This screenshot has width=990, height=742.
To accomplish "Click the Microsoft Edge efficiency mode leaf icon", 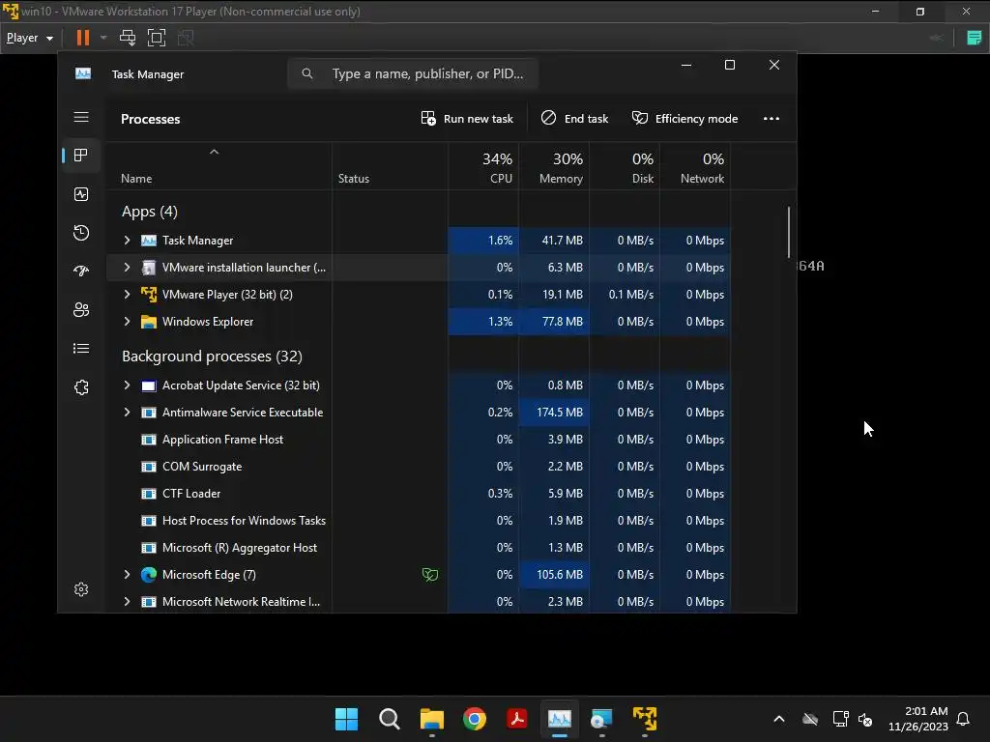I will [x=430, y=575].
